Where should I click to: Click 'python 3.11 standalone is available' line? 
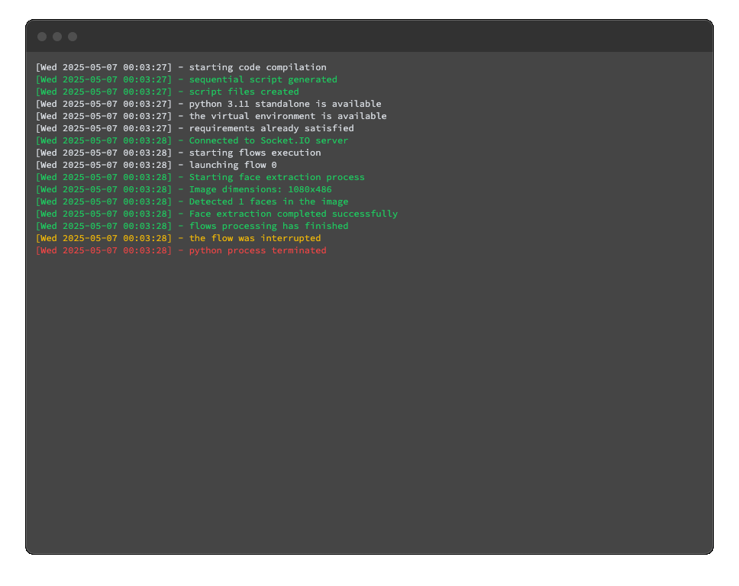(285, 104)
